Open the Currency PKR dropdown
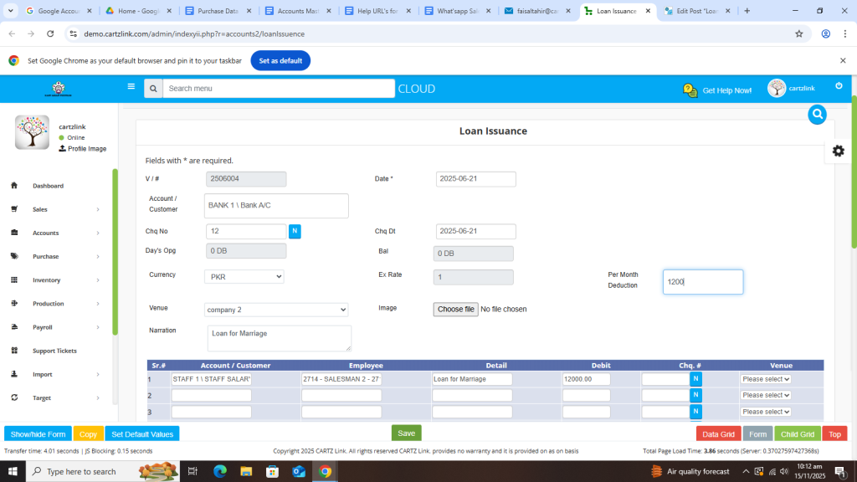Screen dimensions: 857x482 click(244, 276)
